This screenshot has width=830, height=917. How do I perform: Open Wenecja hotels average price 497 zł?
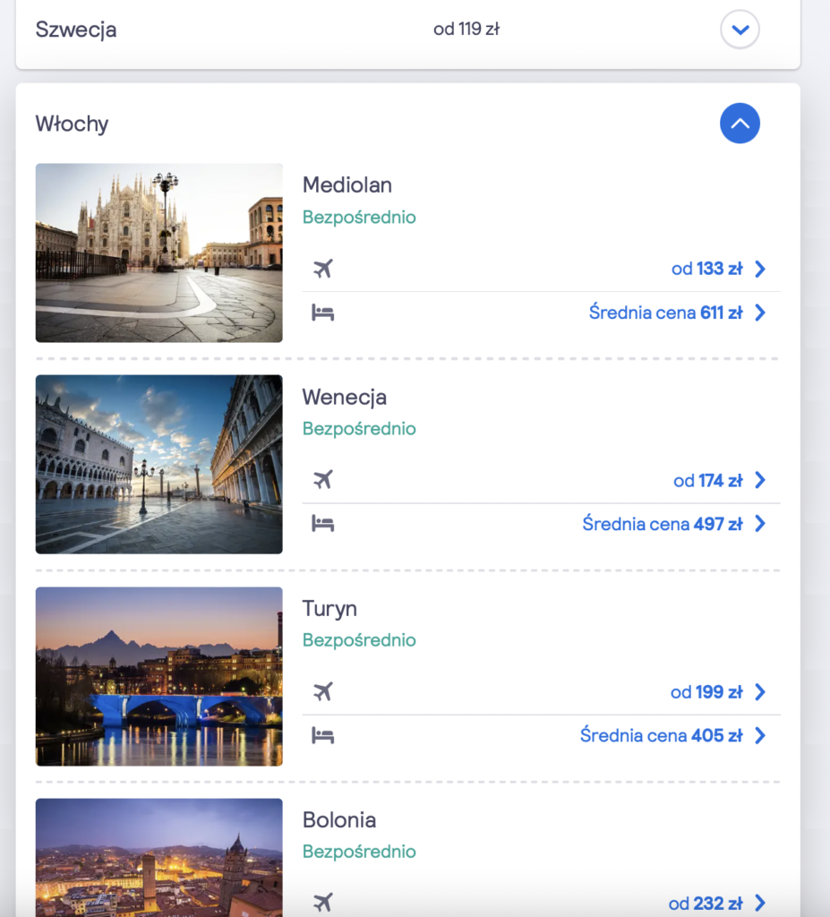pyautogui.click(x=663, y=524)
